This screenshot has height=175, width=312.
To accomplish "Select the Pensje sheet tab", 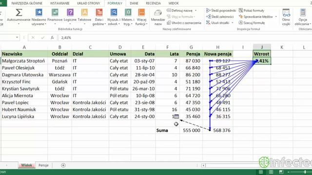I will [x=43, y=165].
